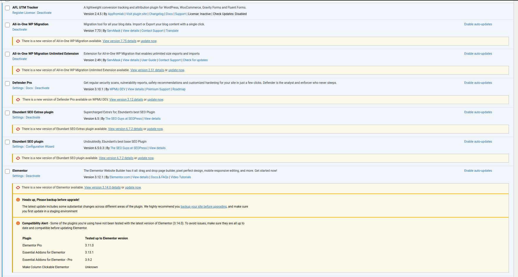View version 3.12 details for Defender Pro
This screenshot has height=277, width=518.
(x=126, y=100)
